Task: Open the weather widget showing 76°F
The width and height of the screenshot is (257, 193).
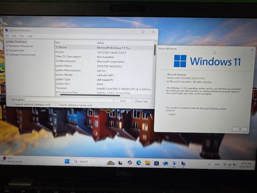Action: click(x=12, y=160)
